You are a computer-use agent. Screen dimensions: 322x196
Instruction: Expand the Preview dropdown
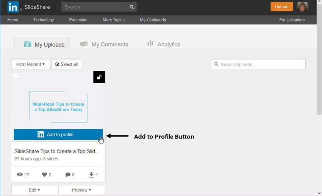[x=82, y=190]
